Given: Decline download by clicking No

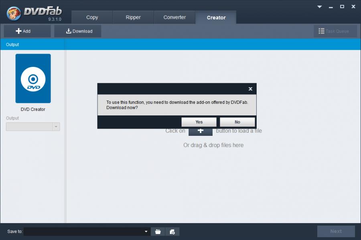Looking at the screenshot, I should click(237, 122).
